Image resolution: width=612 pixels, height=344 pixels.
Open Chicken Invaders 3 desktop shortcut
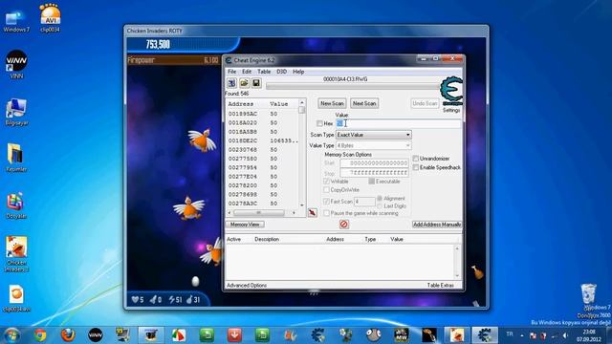click(16, 253)
